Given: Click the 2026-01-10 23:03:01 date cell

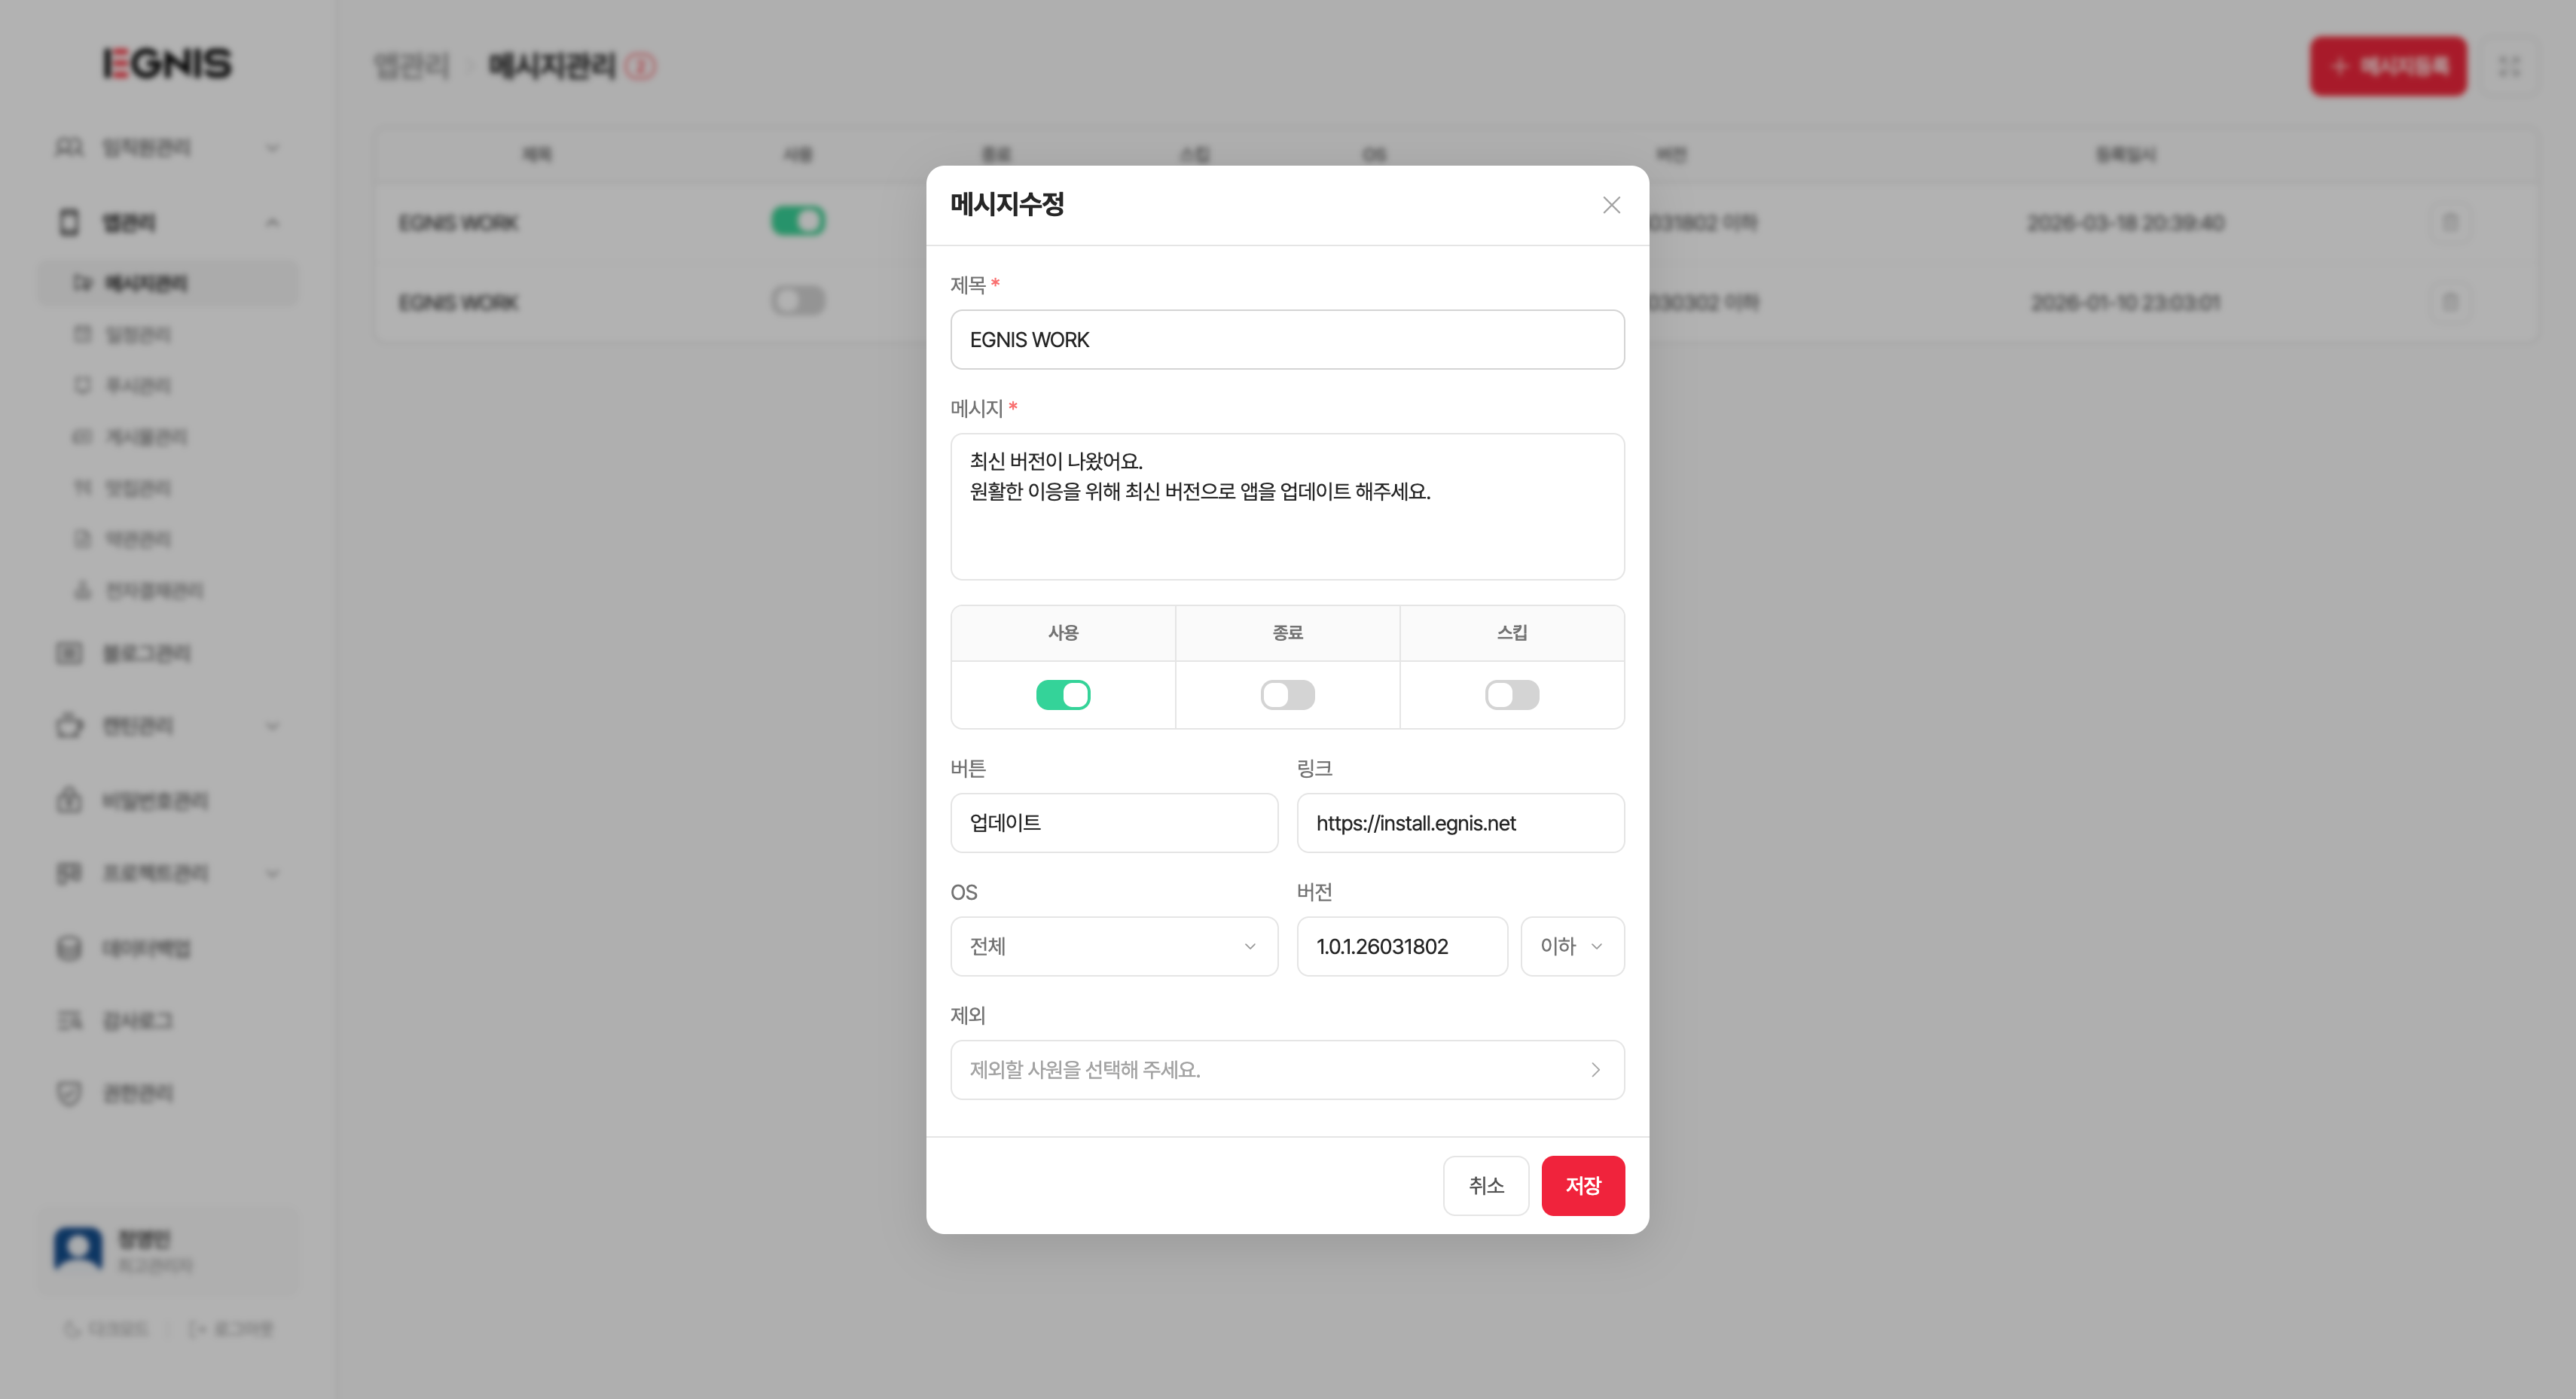Looking at the screenshot, I should click(x=2126, y=302).
